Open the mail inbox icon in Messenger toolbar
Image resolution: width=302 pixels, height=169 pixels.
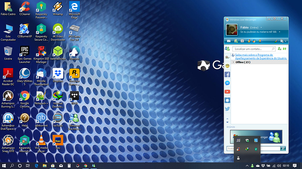point(229,41)
